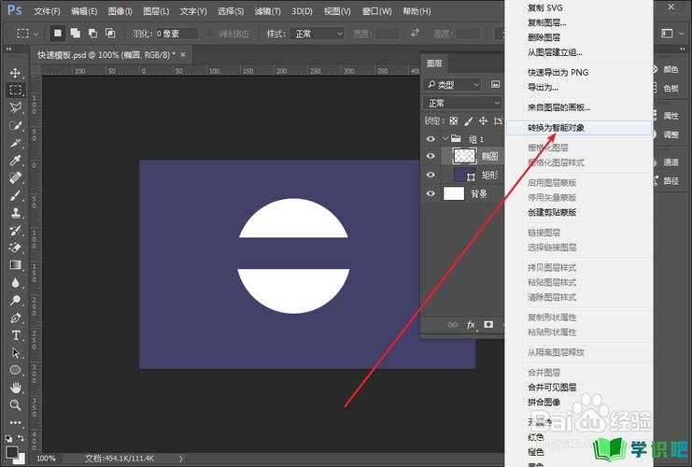692x467 pixels.
Task: Enable Add to Selection mode
Action: coord(76,33)
